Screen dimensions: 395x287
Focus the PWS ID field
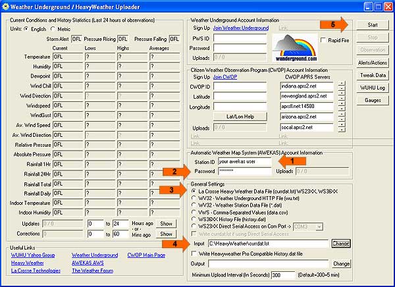click(x=240, y=38)
